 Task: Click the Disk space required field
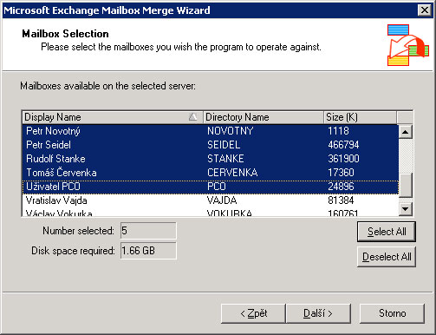148,251
